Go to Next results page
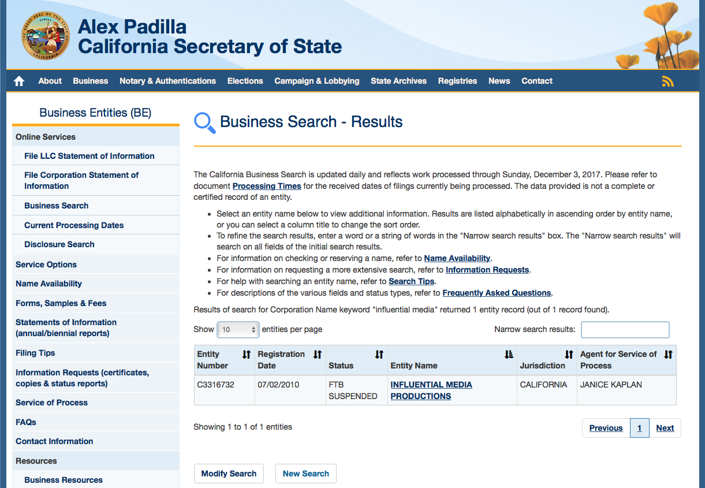The height and width of the screenshot is (488, 705). [x=665, y=428]
